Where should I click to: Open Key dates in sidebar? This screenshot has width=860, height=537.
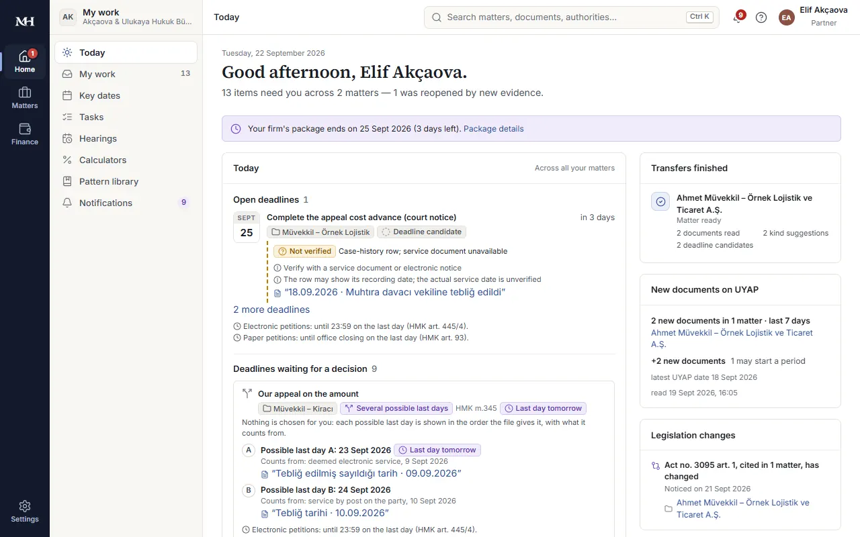point(126,95)
